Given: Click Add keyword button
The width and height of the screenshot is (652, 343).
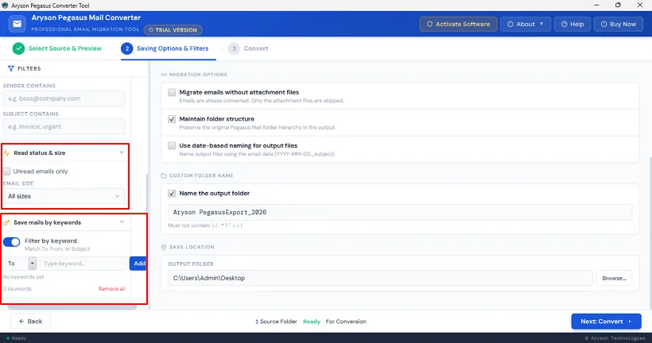Looking at the screenshot, I should click(138, 264).
